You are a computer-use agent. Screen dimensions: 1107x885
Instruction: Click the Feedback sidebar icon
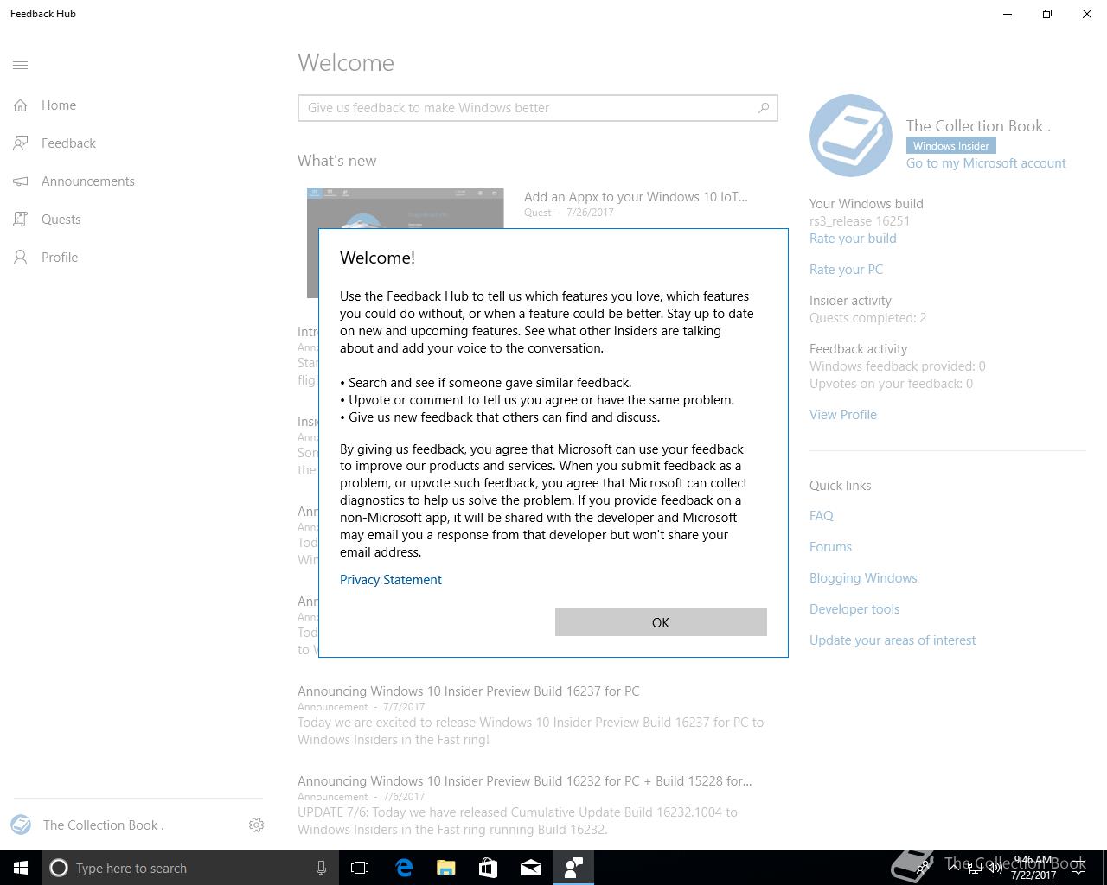tap(21, 143)
